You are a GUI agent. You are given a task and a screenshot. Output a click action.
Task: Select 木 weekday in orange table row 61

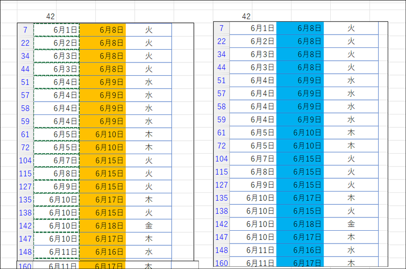pyautogui.click(x=149, y=134)
